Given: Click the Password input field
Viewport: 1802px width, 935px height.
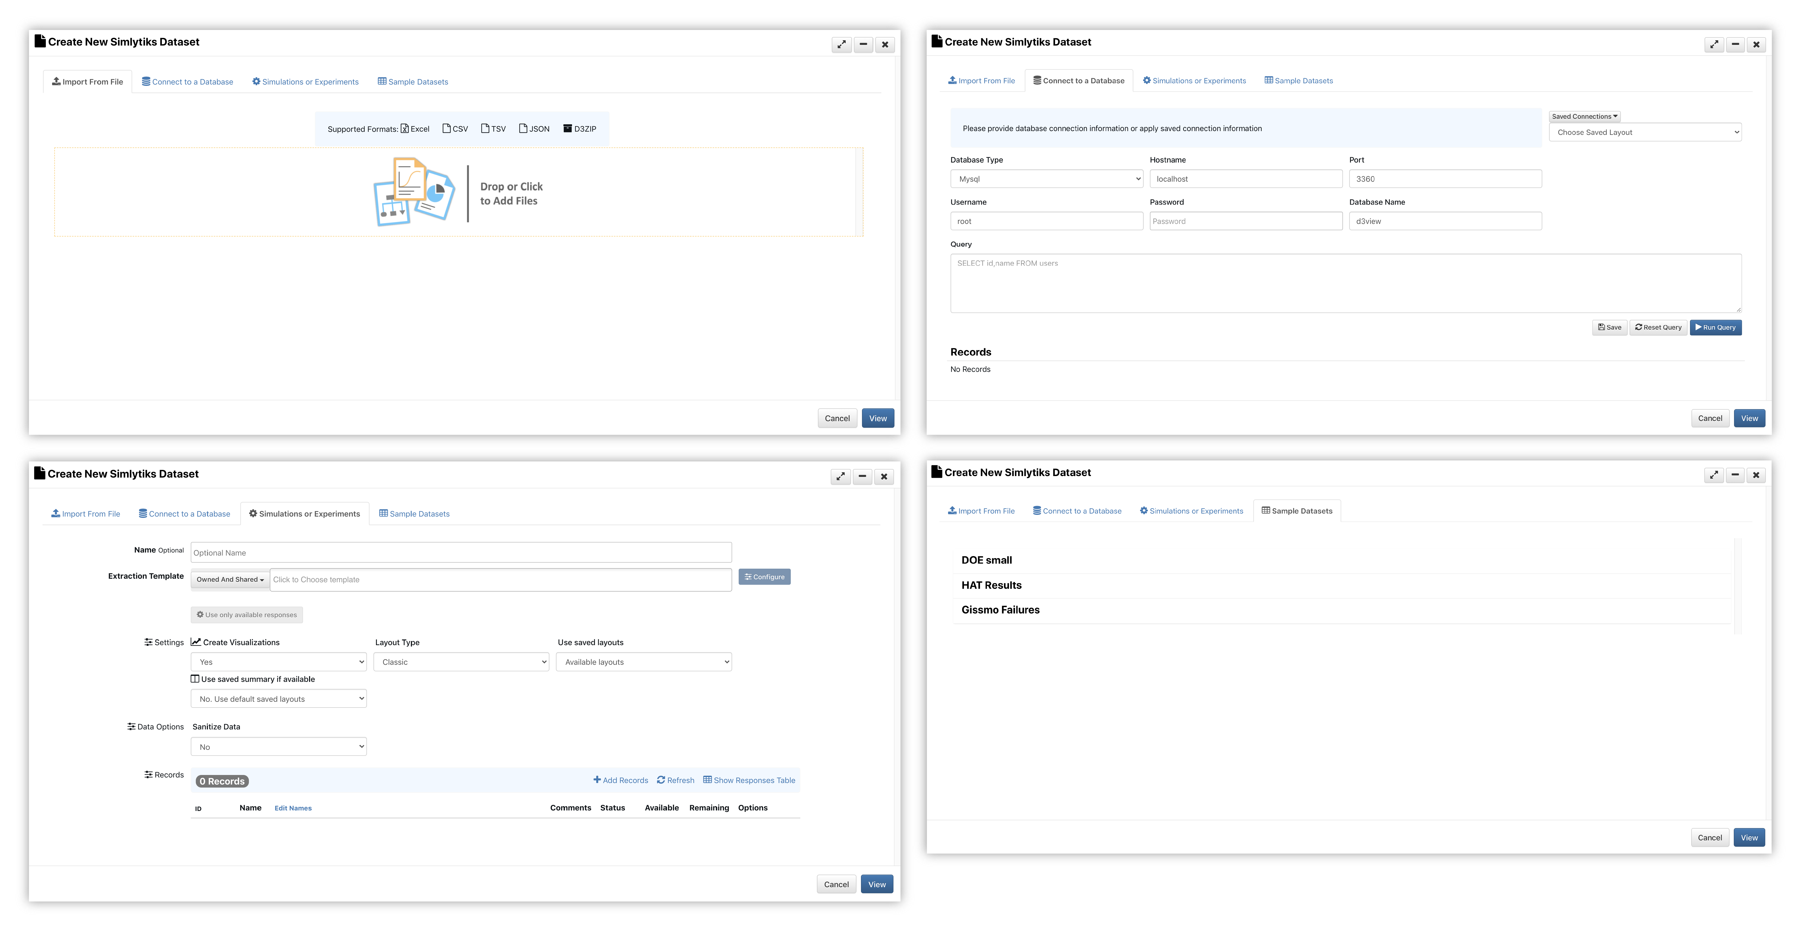Looking at the screenshot, I should point(1246,221).
